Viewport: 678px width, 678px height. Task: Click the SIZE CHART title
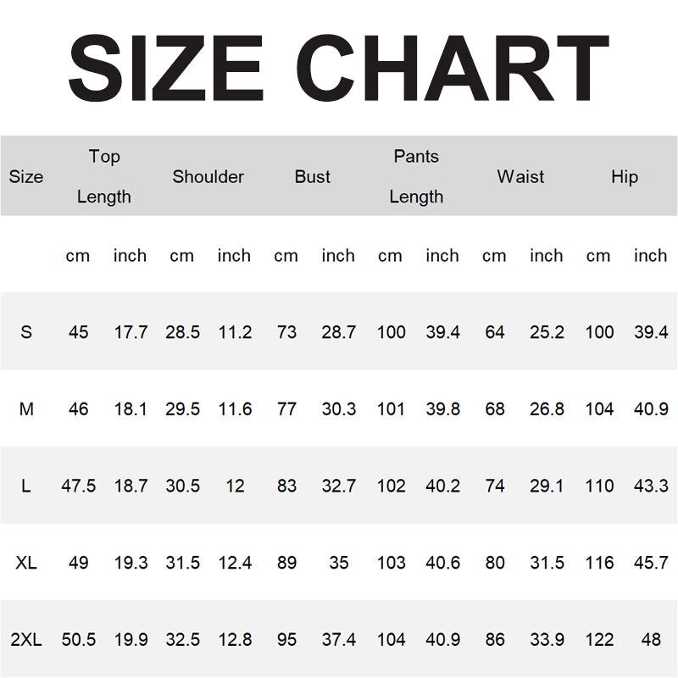pos(338,69)
